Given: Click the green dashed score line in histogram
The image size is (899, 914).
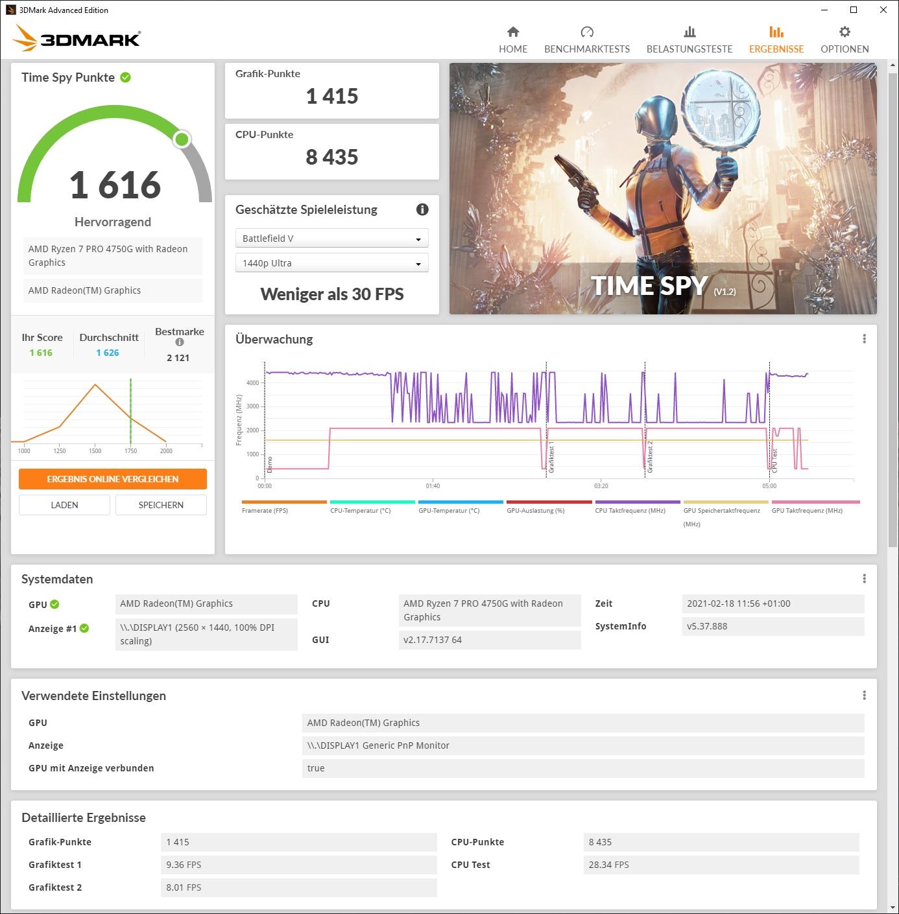Looking at the screenshot, I should [130, 411].
